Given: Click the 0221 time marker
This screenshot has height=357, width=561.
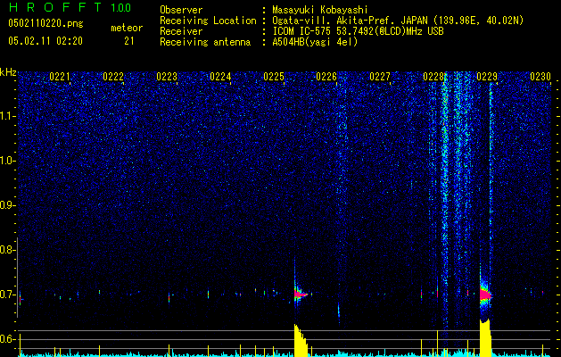Looking at the screenshot, I should pos(60,77).
